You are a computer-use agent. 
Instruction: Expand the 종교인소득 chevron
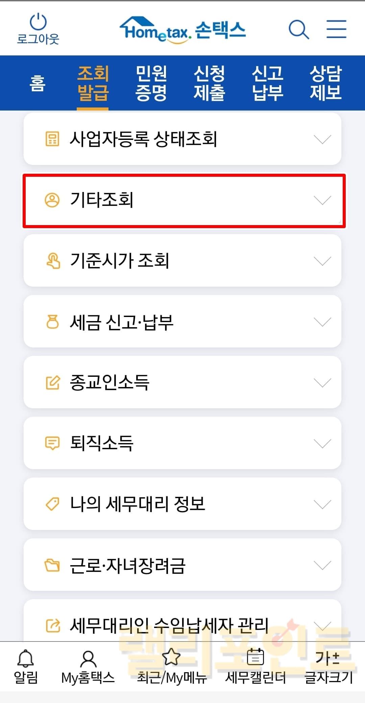click(x=322, y=383)
